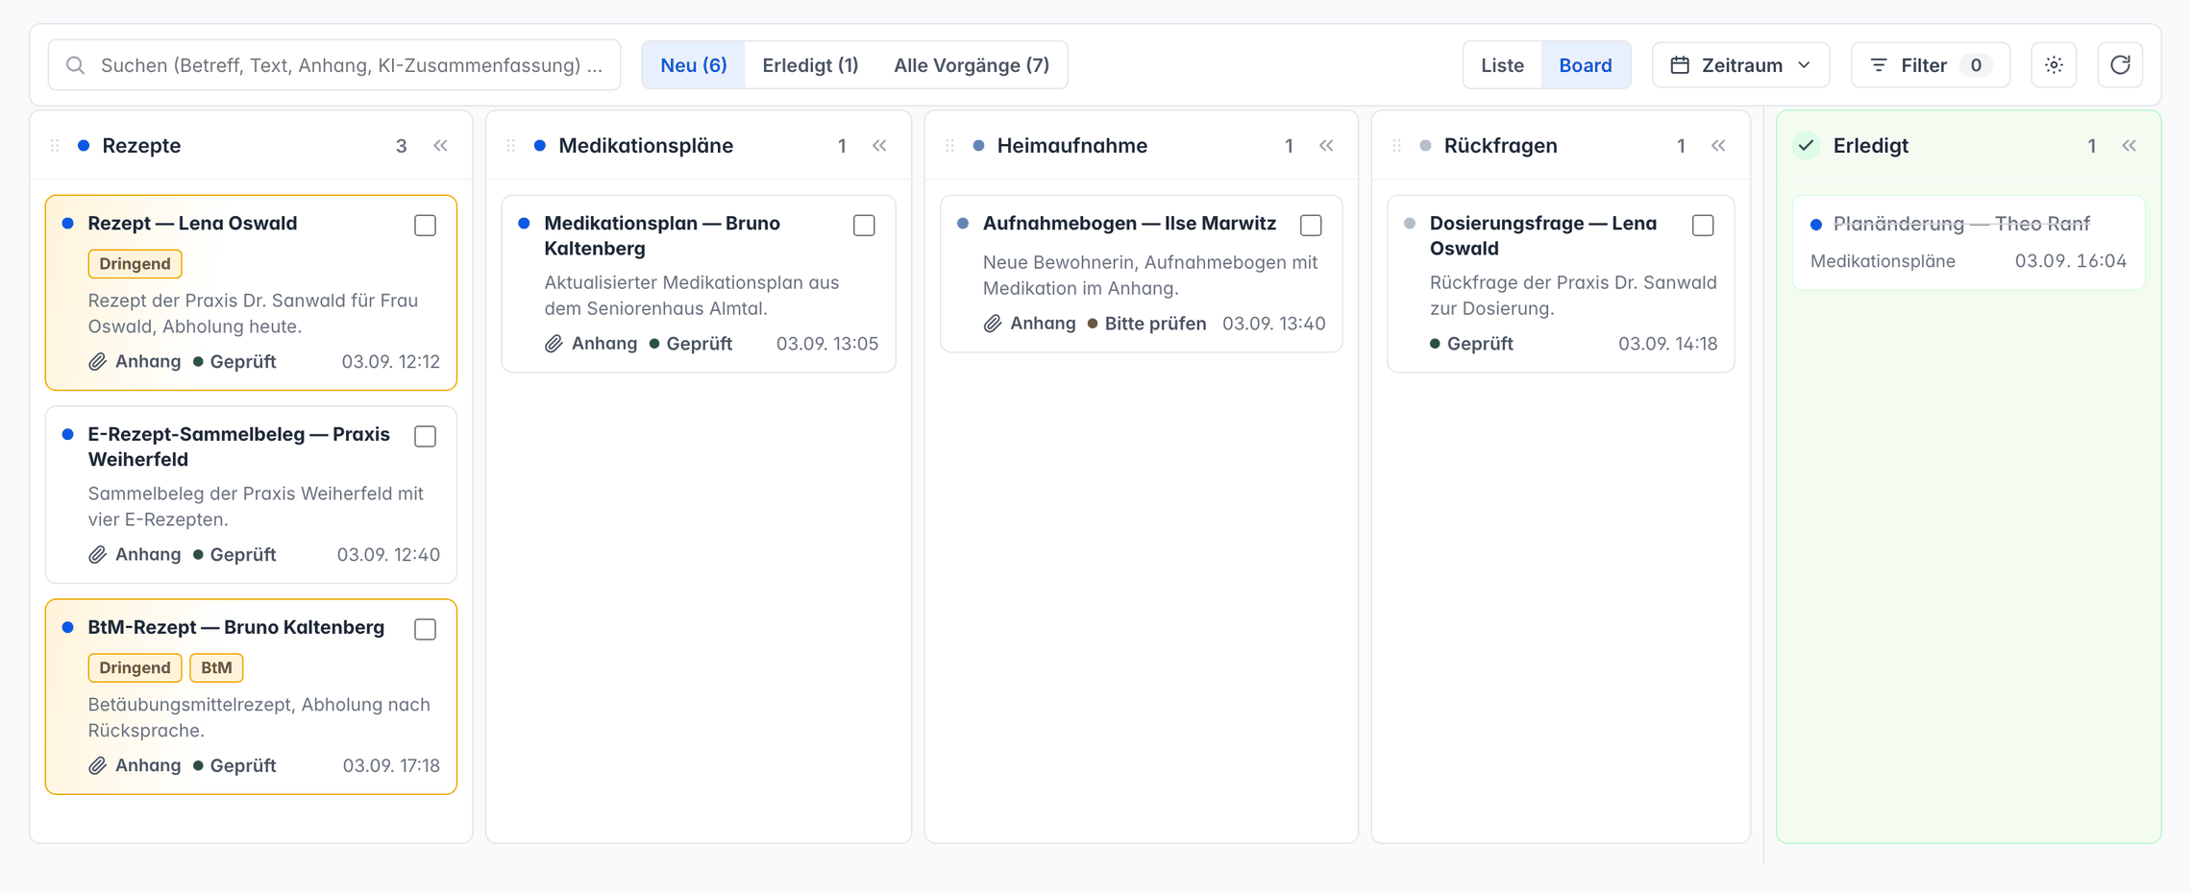
Task: Click the paperclip icon on E-Rezept-Sammelbeleg card
Action: pyautogui.click(x=97, y=555)
